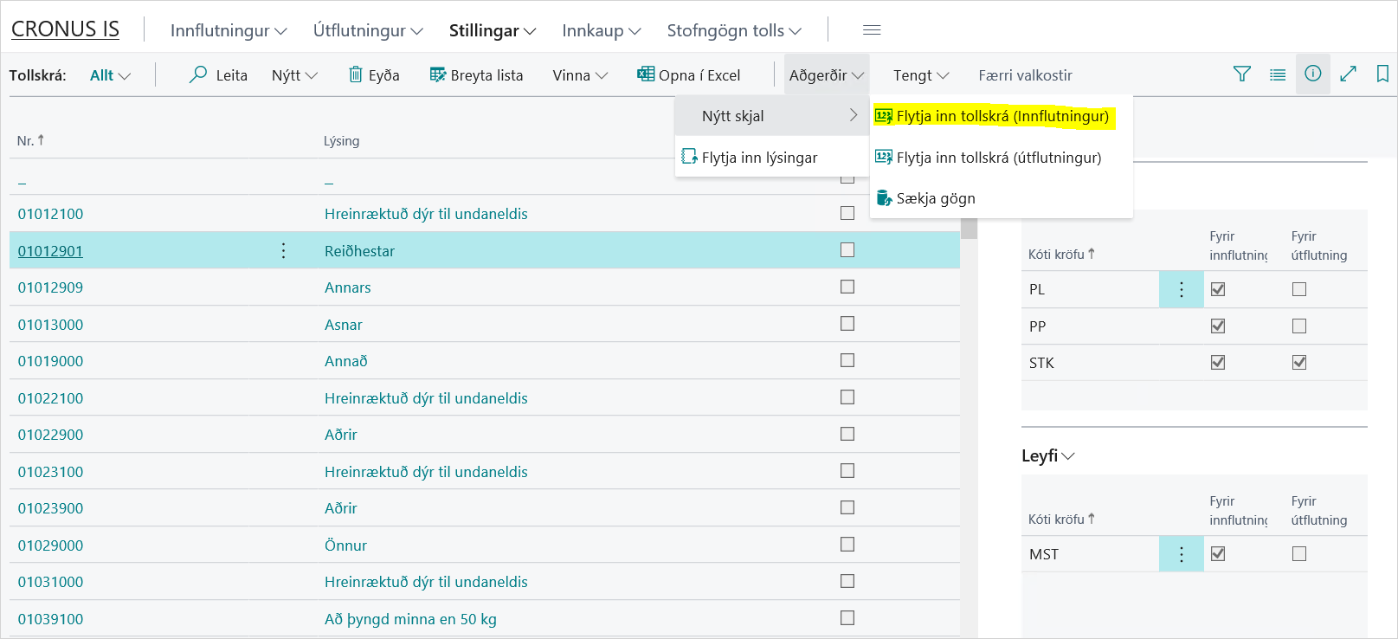Click Opna í Excel button
Image resolution: width=1398 pixels, height=639 pixels.
689,75
